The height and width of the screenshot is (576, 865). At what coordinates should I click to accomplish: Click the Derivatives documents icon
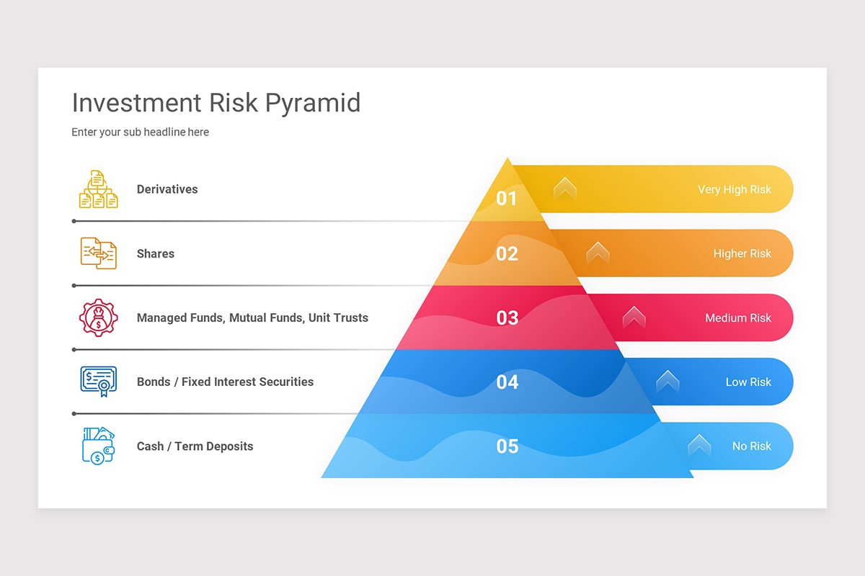pos(98,189)
